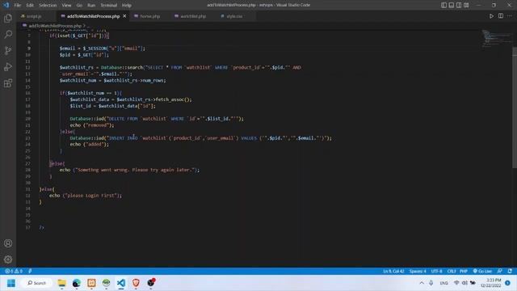
Task: Click the taskbar Search box
Action: [x=36, y=283]
